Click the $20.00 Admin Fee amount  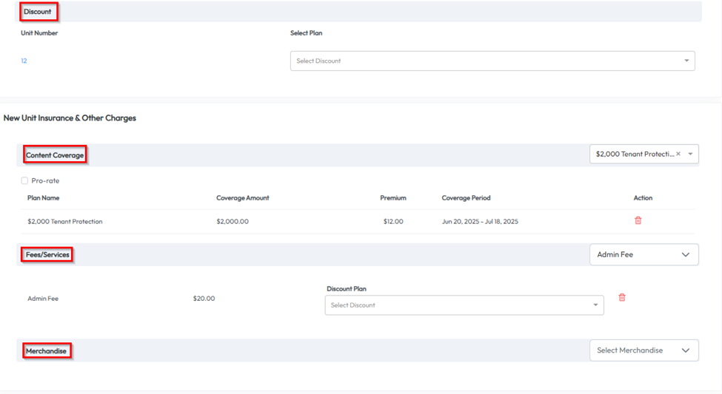[x=204, y=299]
